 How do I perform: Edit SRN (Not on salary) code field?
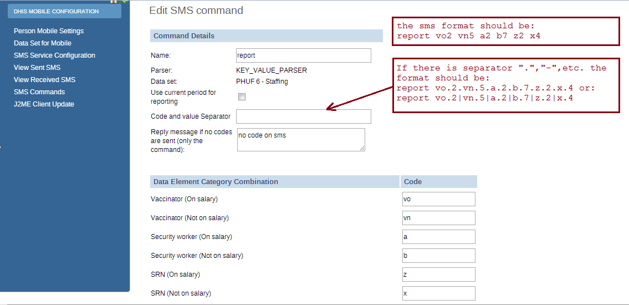point(439,293)
